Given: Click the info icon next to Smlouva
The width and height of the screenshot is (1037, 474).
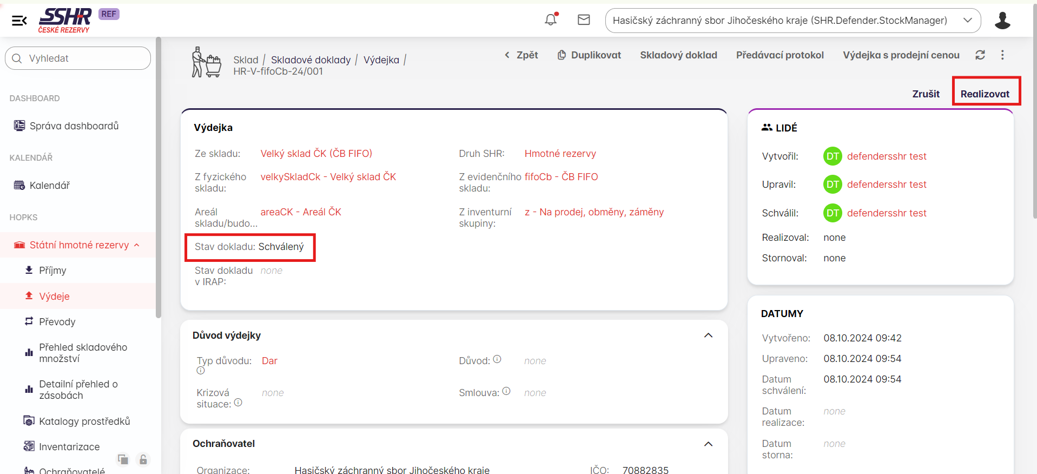Looking at the screenshot, I should (506, 391).
